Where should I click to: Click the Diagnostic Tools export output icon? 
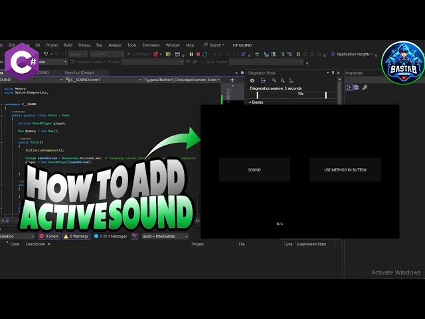(x=263, y=80)
